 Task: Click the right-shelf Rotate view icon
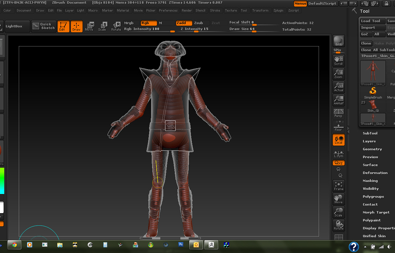coord(338,225)
